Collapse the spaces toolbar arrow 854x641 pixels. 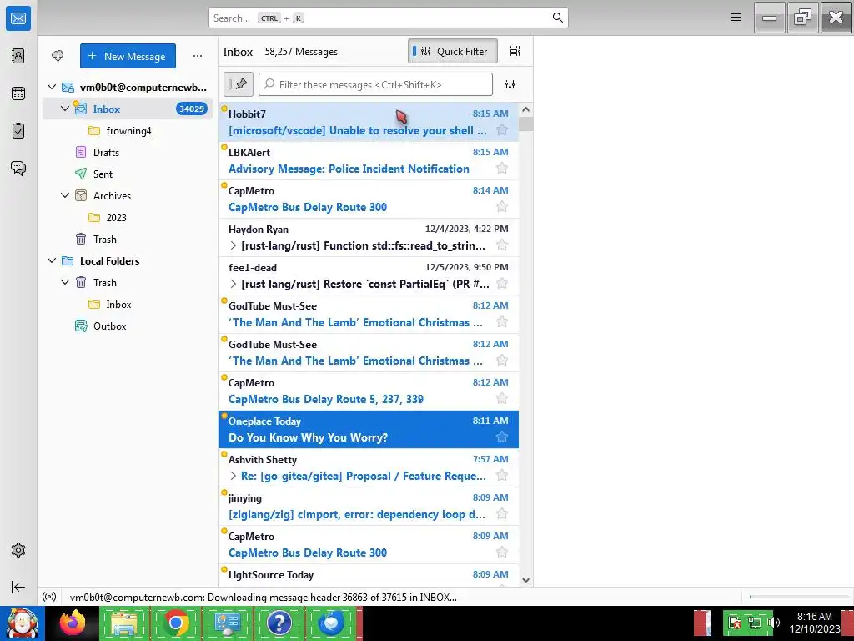pos(18,587)
